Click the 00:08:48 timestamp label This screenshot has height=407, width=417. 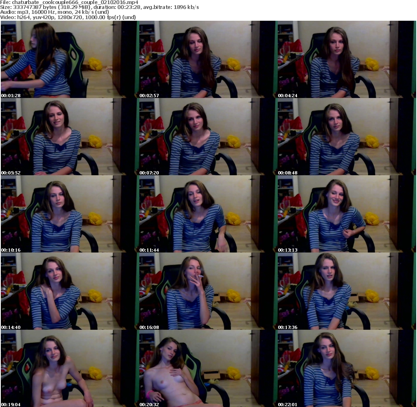(287, 173)
